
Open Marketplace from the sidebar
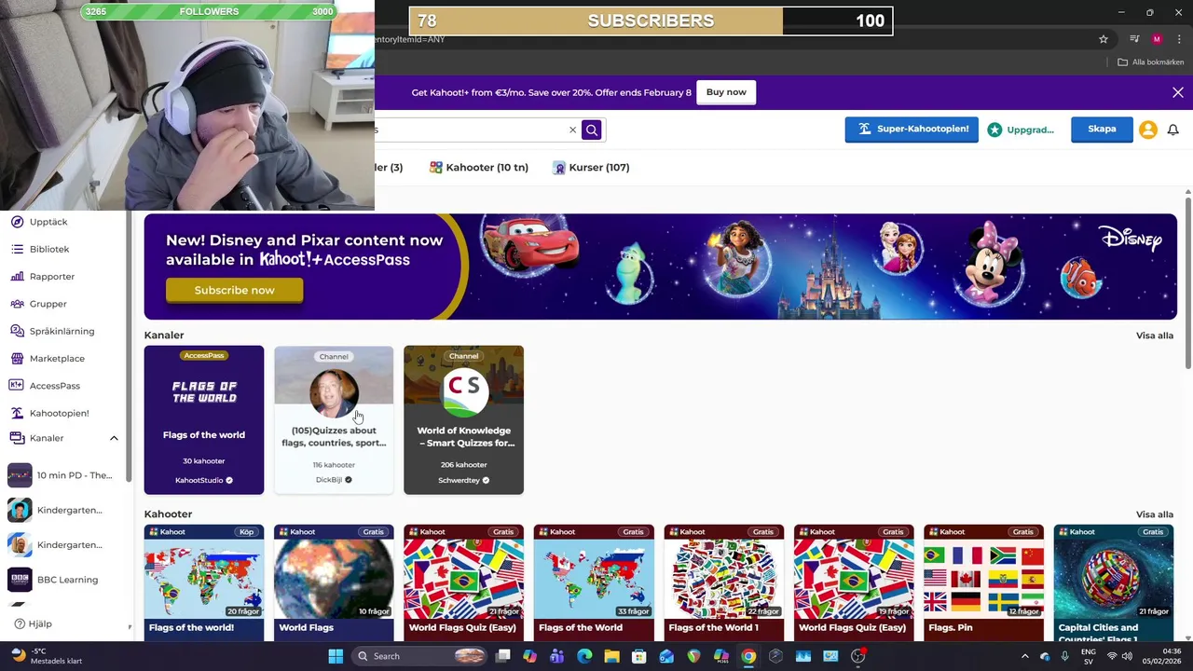(x=57, y=358)
